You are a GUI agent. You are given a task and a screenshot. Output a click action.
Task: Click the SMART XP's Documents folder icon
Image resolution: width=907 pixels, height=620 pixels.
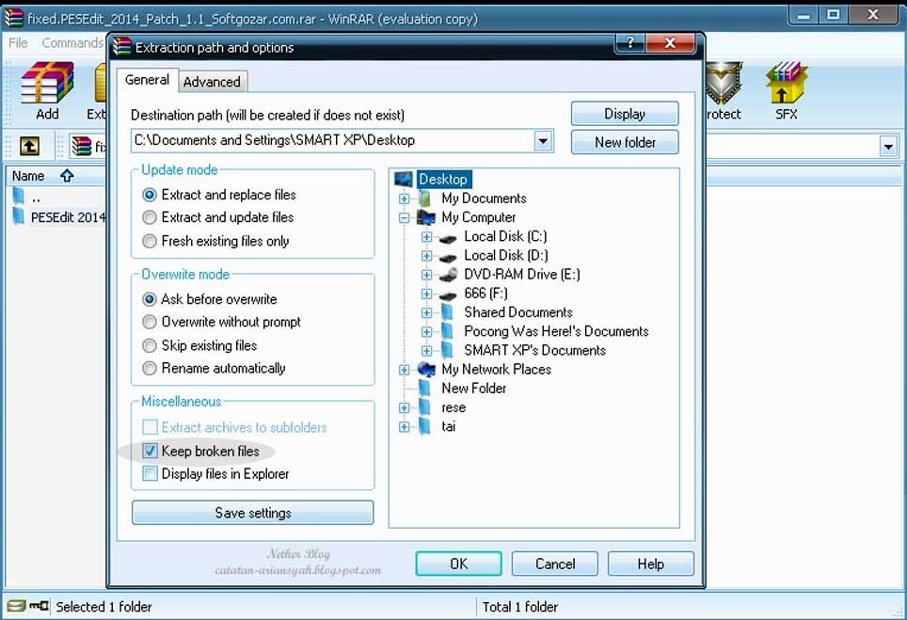tap(447, 351)
